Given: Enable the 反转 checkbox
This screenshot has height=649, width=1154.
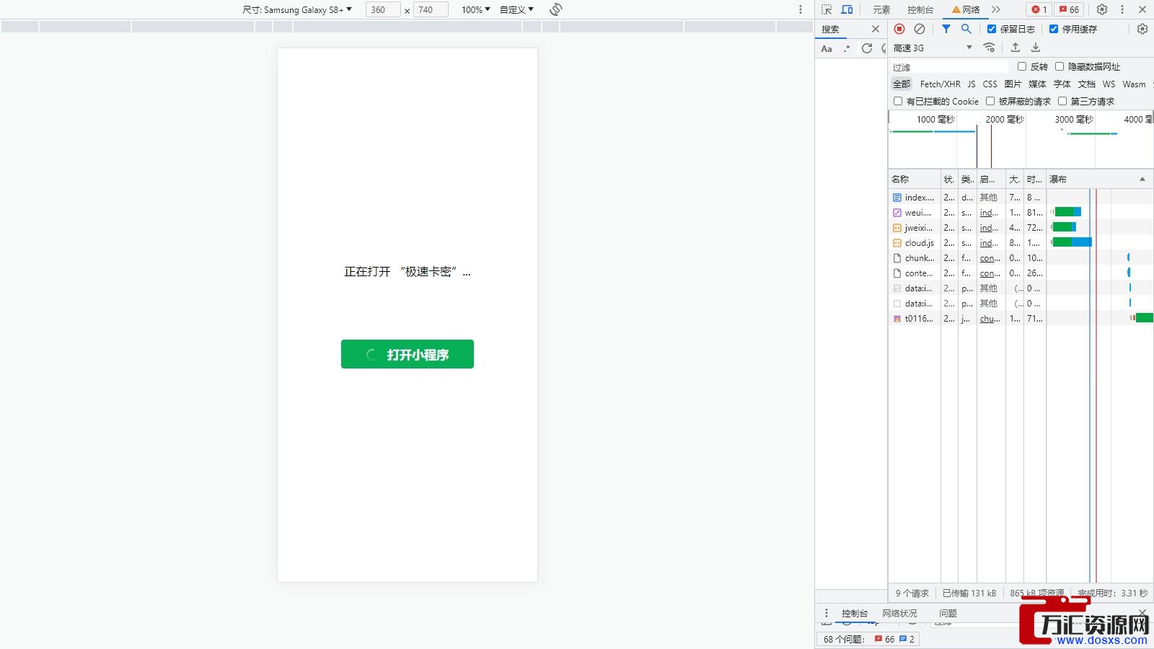Looking at the screenshot, I should click(x=1021, y=66).
